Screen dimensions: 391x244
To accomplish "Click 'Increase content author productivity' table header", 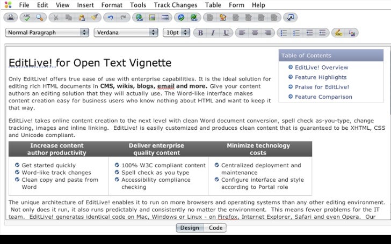I will click(57, 149).
